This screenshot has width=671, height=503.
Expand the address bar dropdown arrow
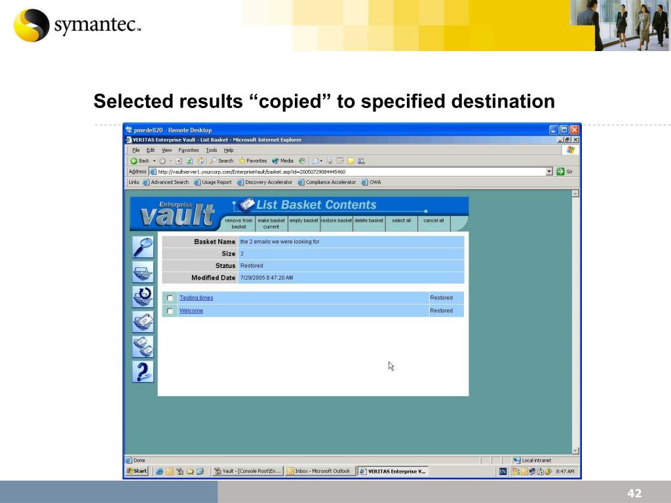pos(549,172)
